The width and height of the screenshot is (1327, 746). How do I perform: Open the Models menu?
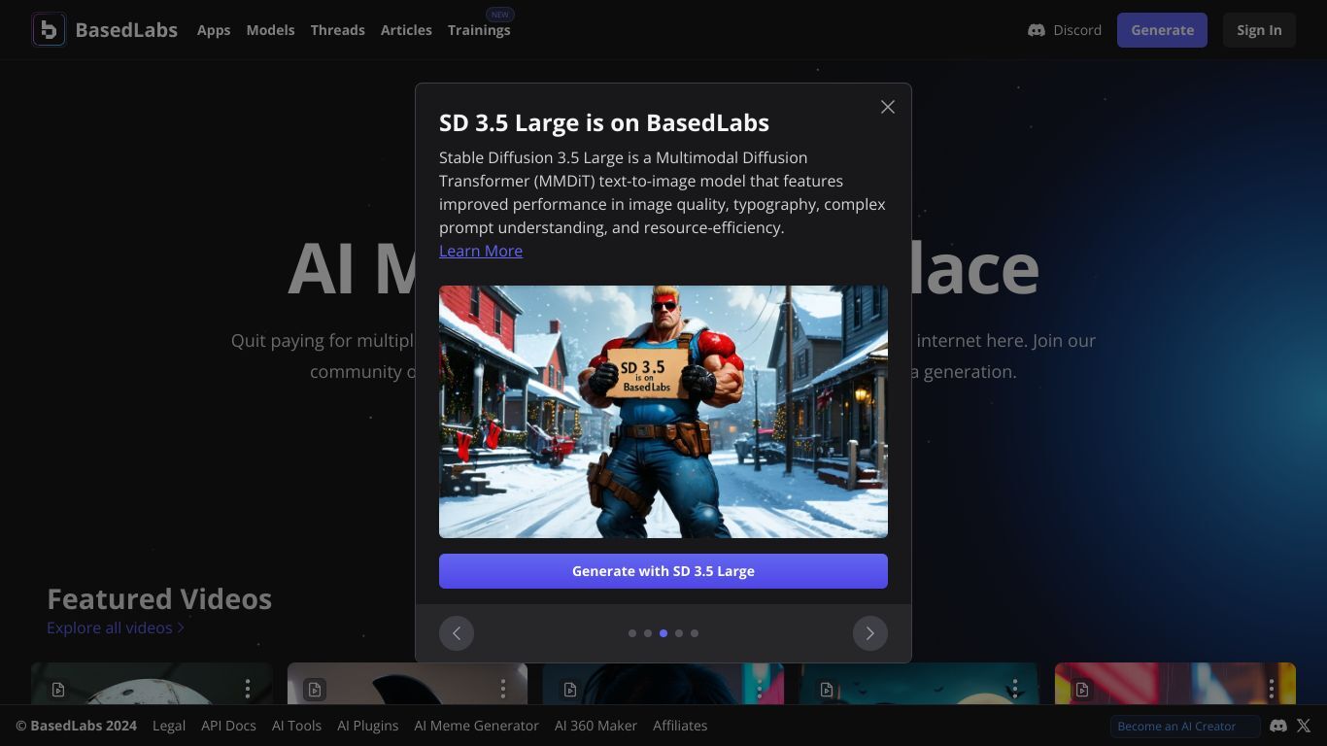270,30
